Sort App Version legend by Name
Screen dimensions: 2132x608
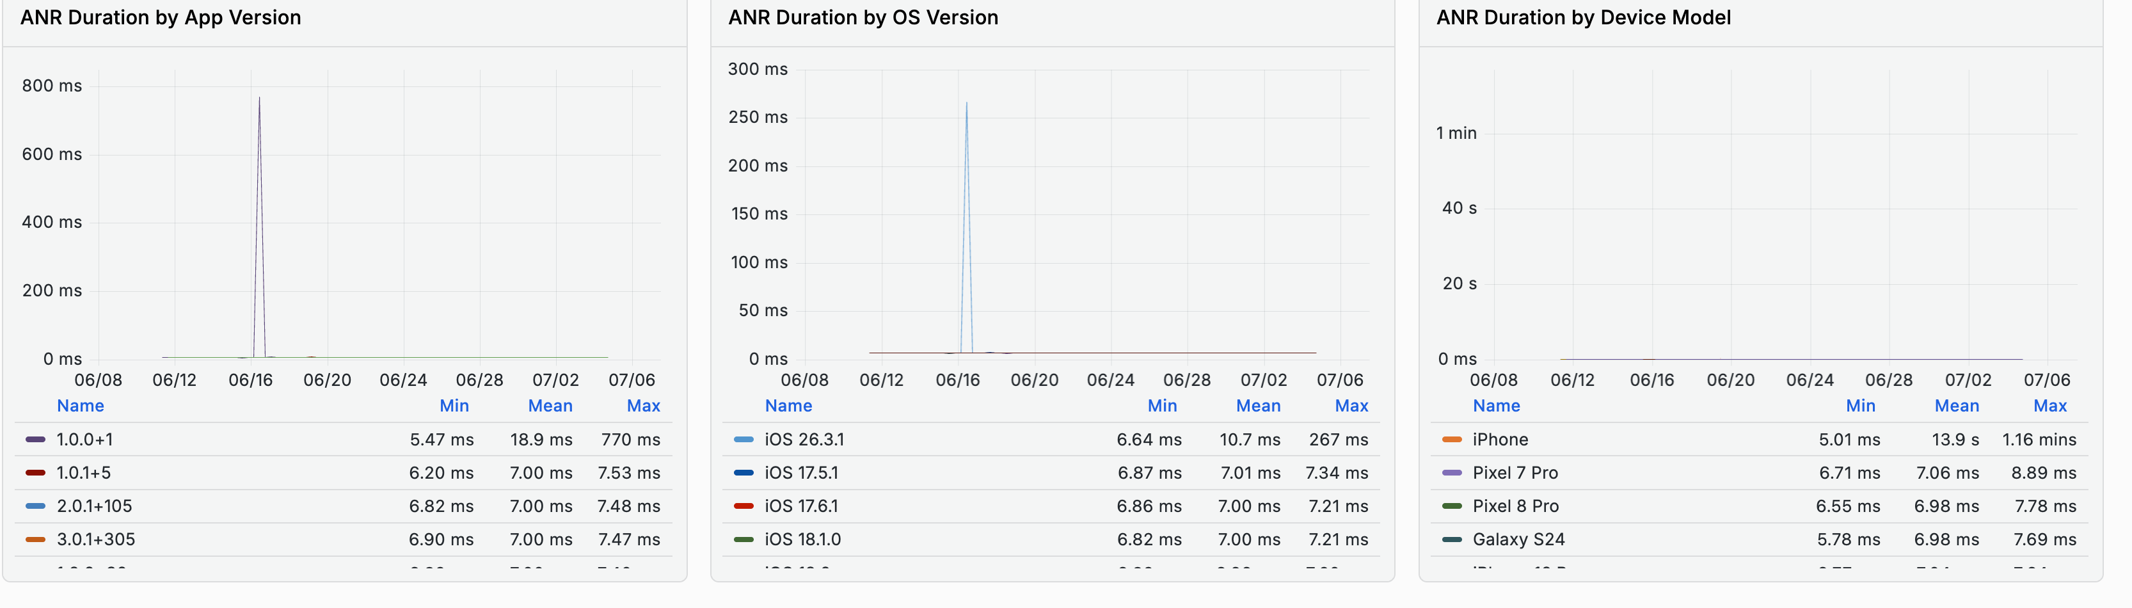coord(80,406)
